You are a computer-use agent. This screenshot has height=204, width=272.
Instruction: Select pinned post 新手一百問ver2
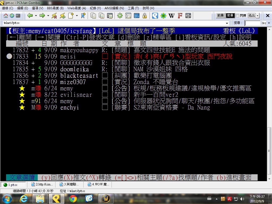(132, 95)
